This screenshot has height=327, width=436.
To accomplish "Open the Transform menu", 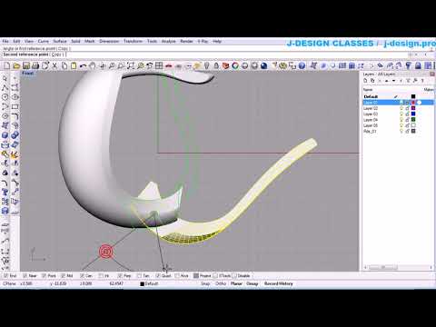I will (x=133, y=41).
